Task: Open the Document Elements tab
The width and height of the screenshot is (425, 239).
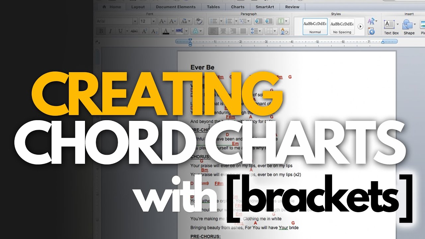Action: (175, 7)
